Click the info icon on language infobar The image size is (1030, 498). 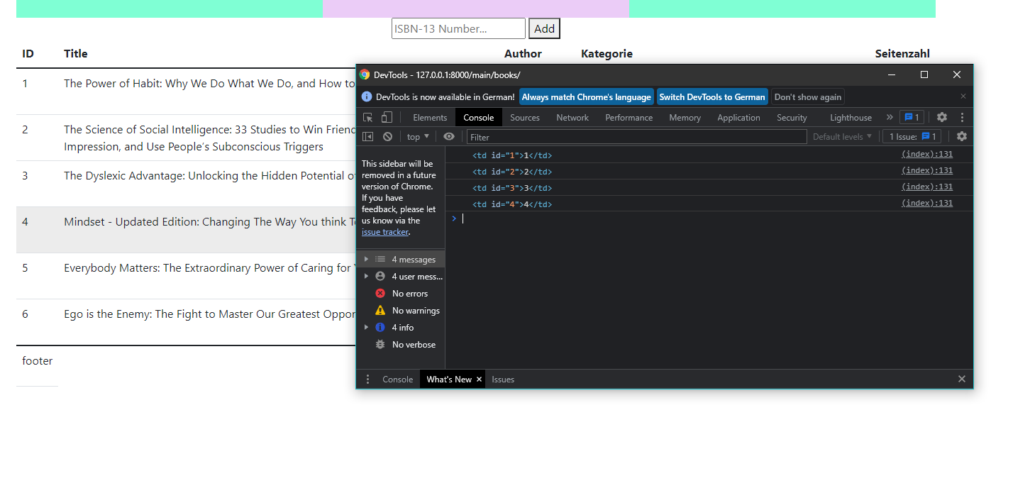click(367, 97)
